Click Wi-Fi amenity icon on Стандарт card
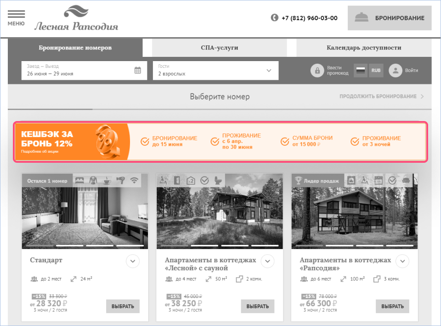The width and height of the screenshot is (441, 326). 135,180
